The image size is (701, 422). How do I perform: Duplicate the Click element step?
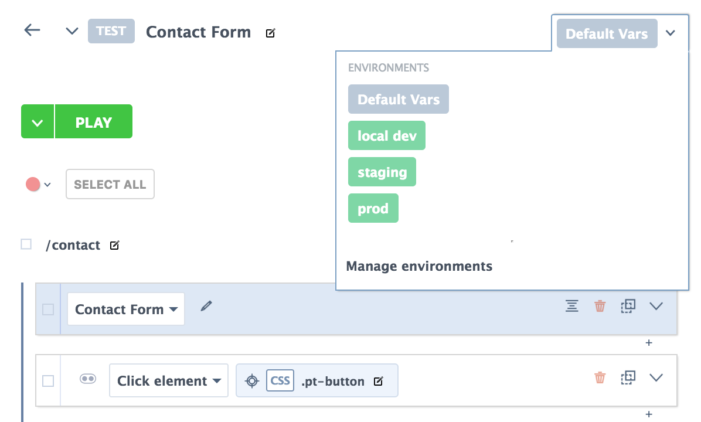coord(628,377)
